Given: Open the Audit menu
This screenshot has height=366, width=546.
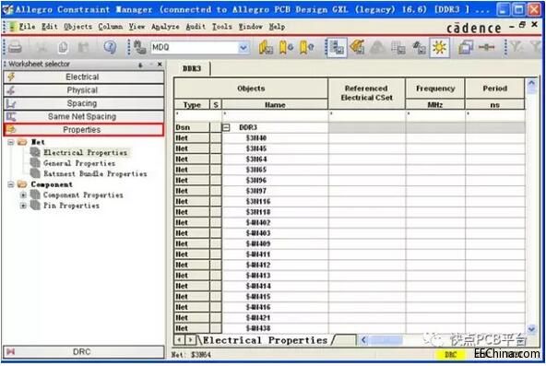Looking at the screenshot, I should click(196, 27).
